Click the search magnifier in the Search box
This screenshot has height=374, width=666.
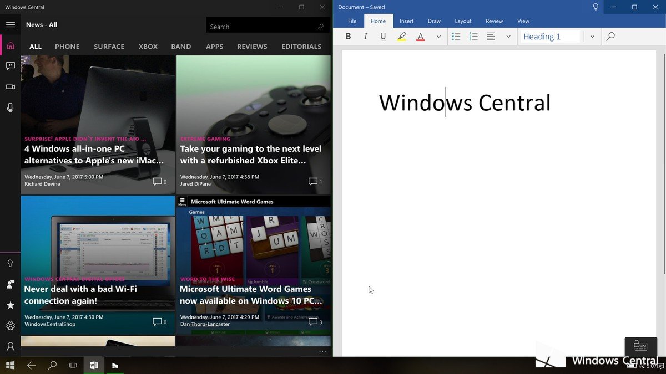[321, 27]
